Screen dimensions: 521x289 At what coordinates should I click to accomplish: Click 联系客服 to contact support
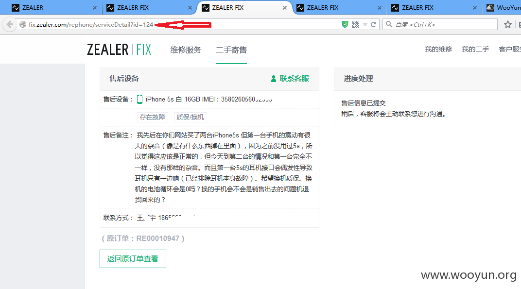click(294, 78)
